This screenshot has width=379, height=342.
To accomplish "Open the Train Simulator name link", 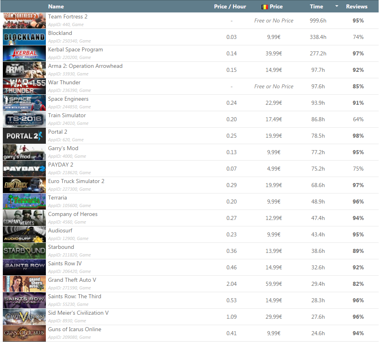I will tap(67, 115).
